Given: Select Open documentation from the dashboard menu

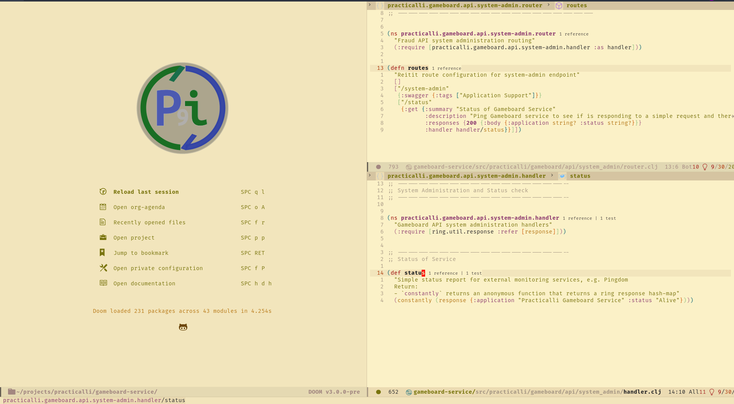Looking at the screenshot, I should 144,283.
